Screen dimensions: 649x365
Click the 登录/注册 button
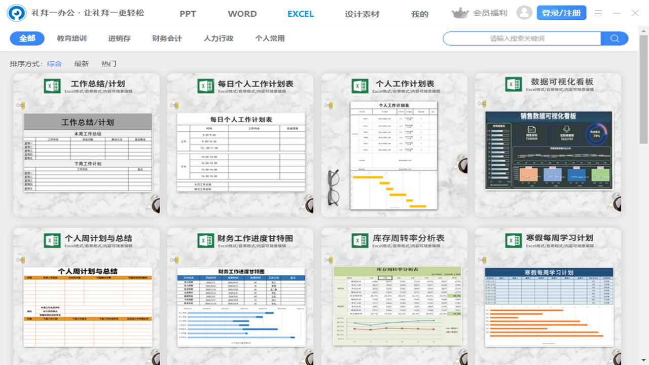pyautogui.click(x=561, y=13)
